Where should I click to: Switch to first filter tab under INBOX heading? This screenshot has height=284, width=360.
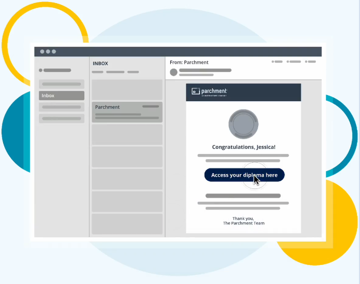coord(98,72)
